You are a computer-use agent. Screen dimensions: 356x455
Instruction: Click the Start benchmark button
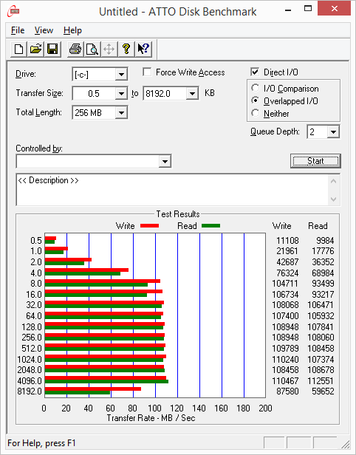(315, 161)
